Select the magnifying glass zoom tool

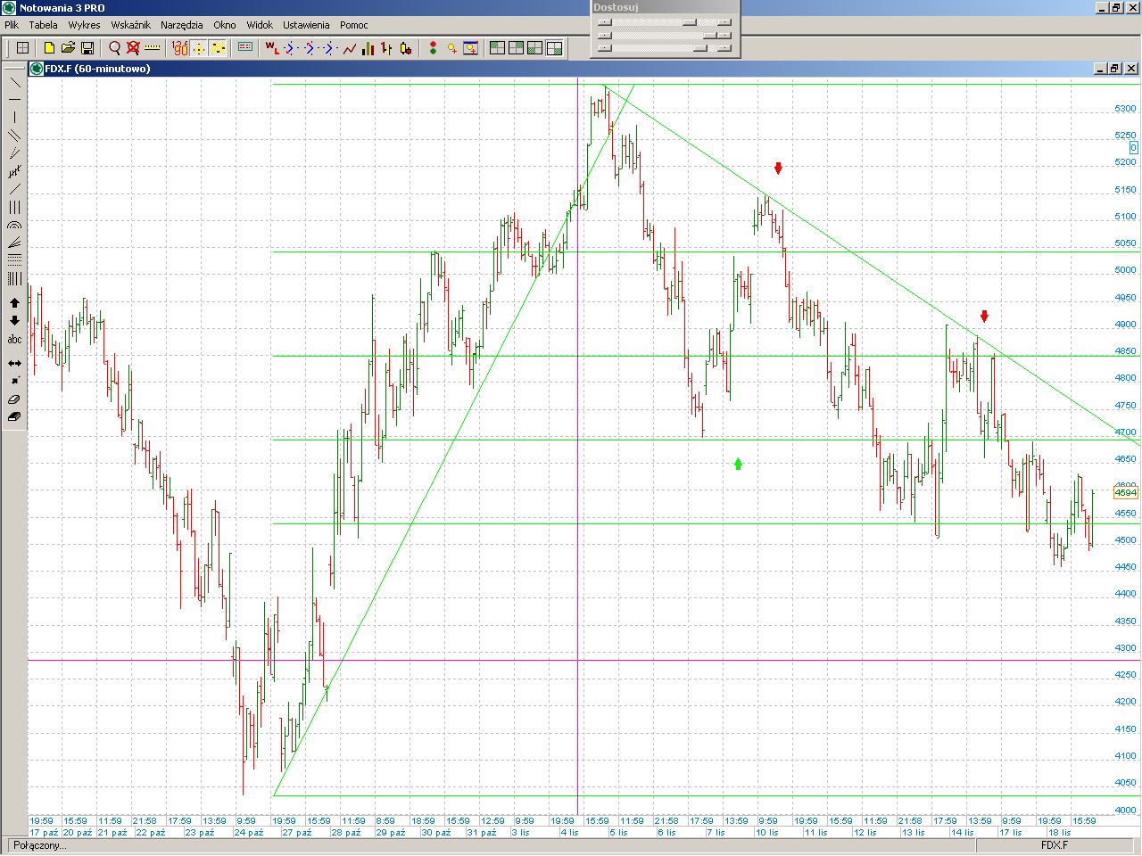[114, 48]
